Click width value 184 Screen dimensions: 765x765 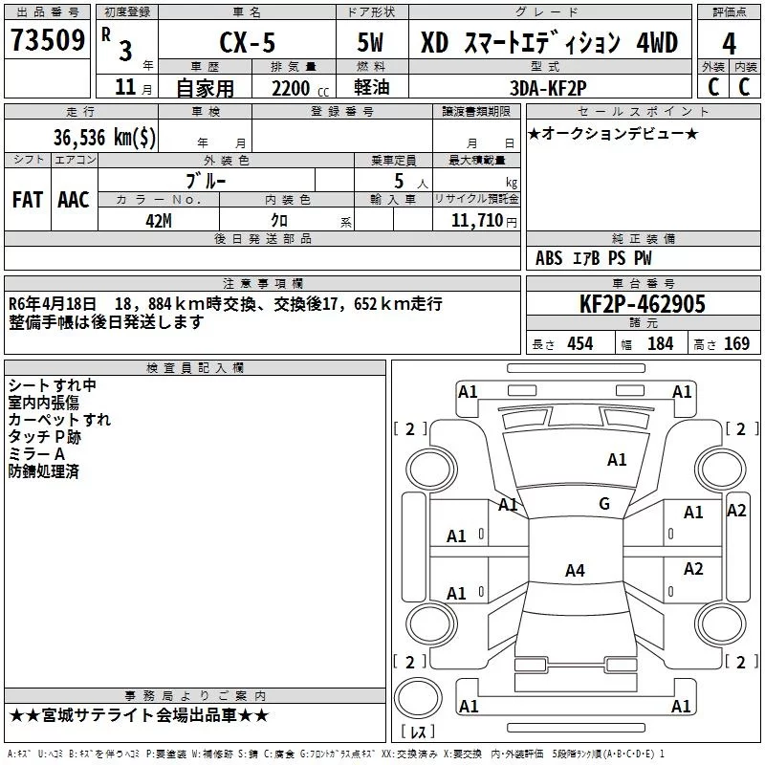point(660,344)
